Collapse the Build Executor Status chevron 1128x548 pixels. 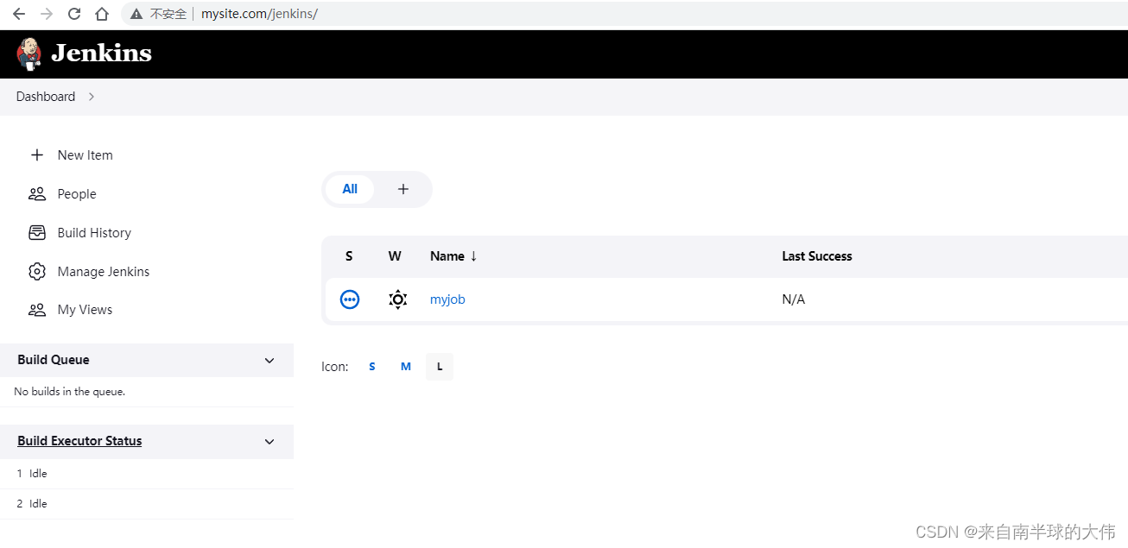pos(269,442)
